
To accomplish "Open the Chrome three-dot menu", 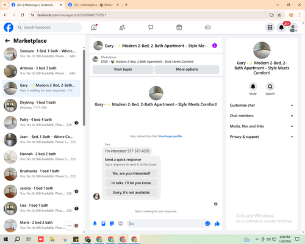I will click(300, 15).
